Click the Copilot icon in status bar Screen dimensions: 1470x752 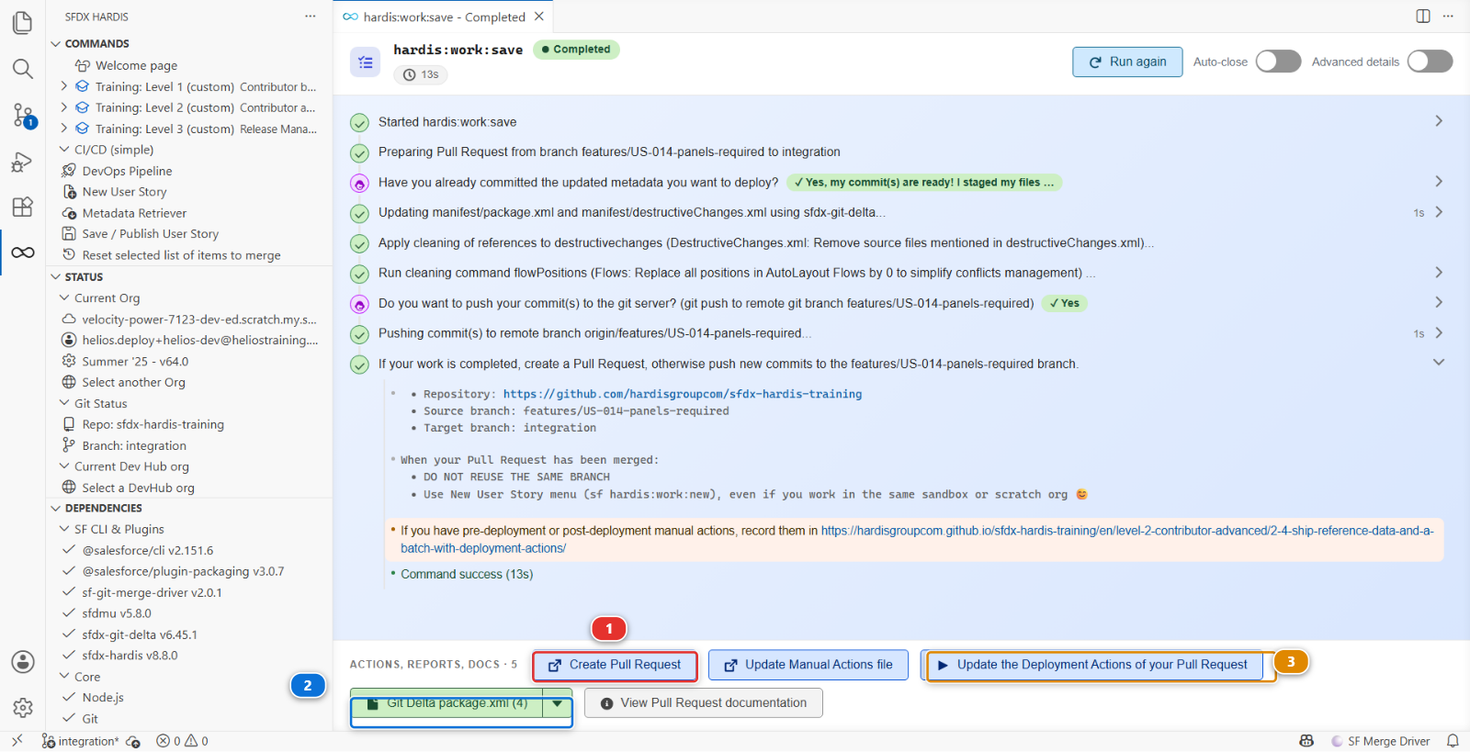tap(1306, 741)
